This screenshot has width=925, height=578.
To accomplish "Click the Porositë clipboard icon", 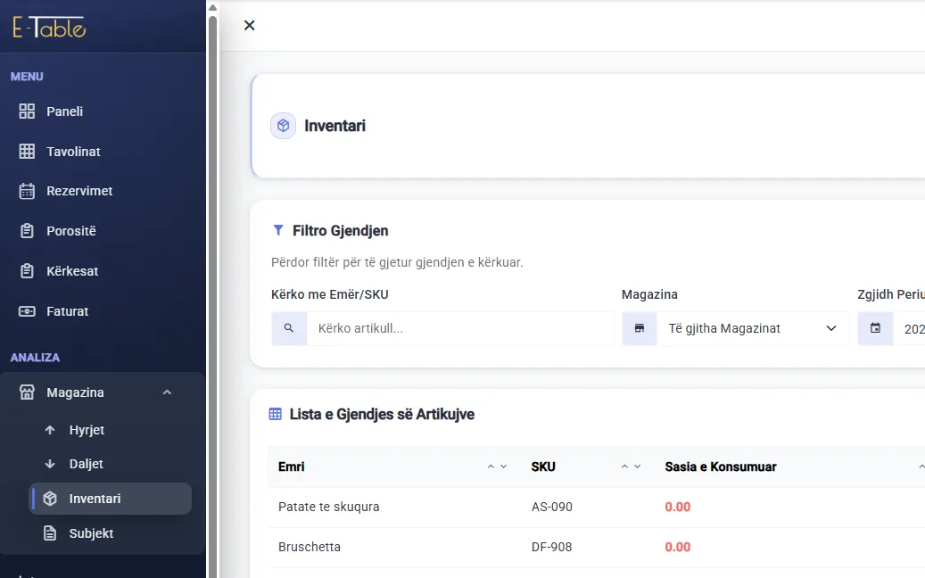I will (27, 231).
